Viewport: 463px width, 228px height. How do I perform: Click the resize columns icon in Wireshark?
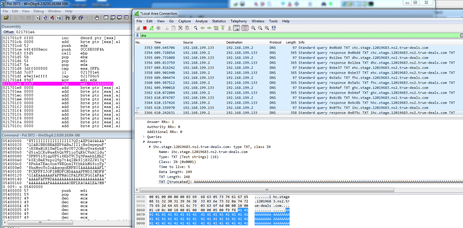[274, 28]
